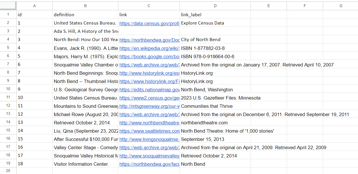358x174 pixels.
Task: Click the select-all corner box
Action: pyautogui.click(x=8, y=6)
